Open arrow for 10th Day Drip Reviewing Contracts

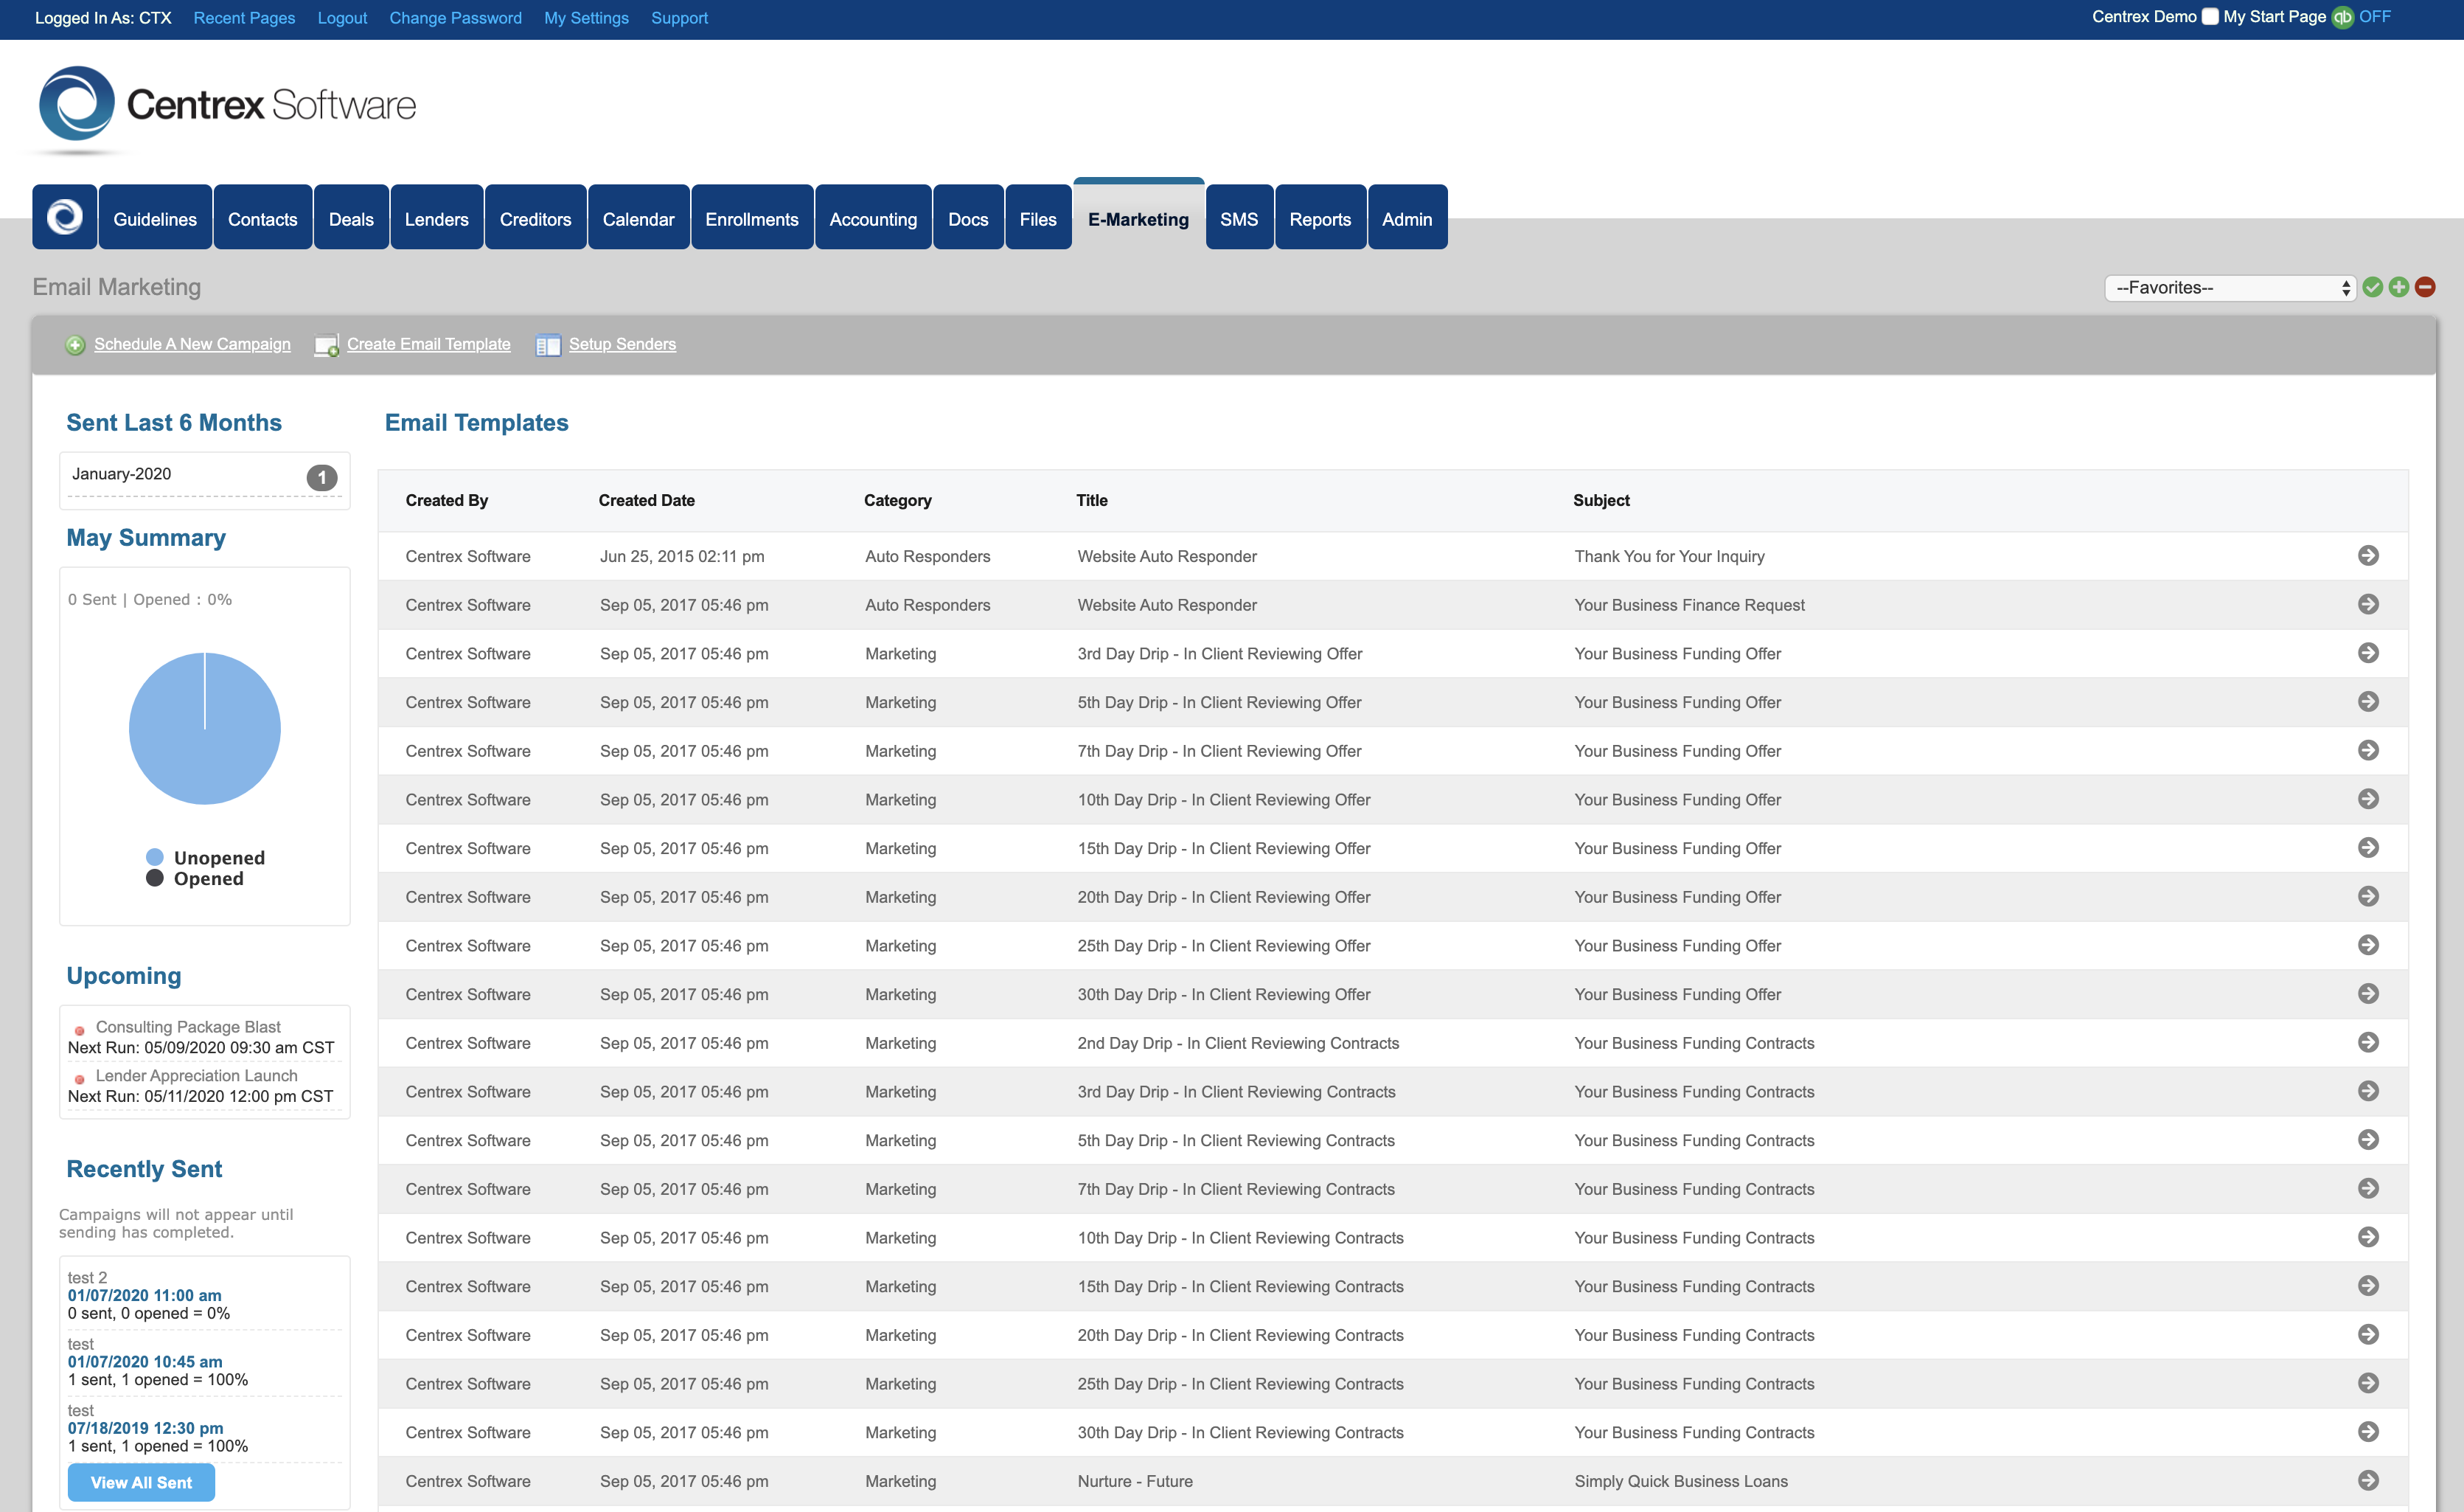pyautogui.click(x=2368, y=1238)
